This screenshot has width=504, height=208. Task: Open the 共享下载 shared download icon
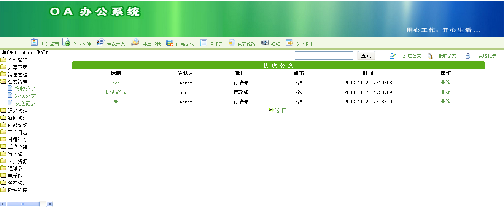point(135,42)
